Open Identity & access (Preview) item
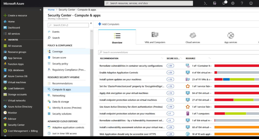Image resolution: width=259 pixels, height=139 pixels. tap(67, 108)
